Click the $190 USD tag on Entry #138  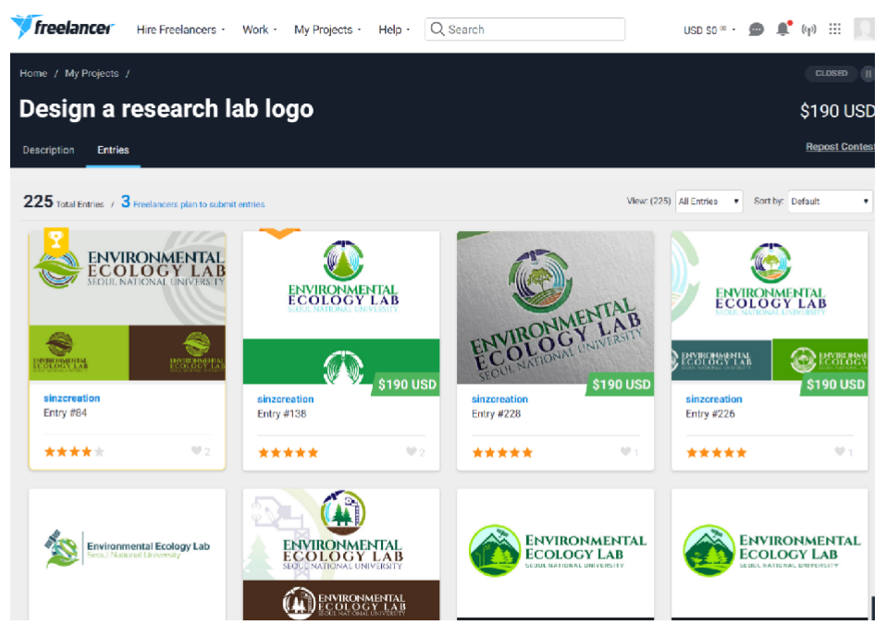[x=407, y=385]
